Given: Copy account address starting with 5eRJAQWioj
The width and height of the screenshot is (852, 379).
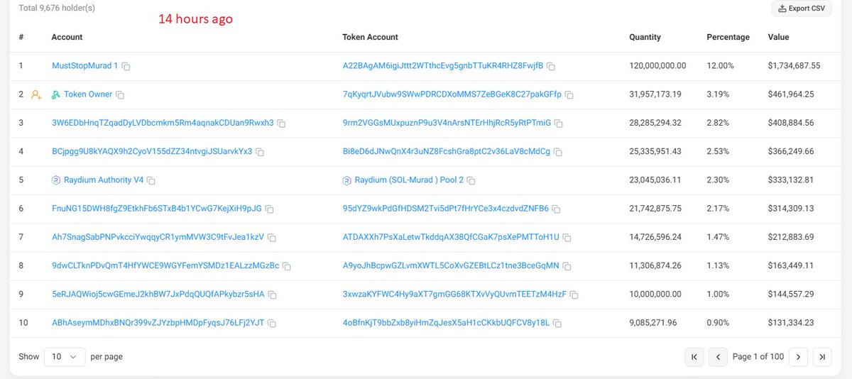Looking at the screenshot, I should [x=272, y=295].
